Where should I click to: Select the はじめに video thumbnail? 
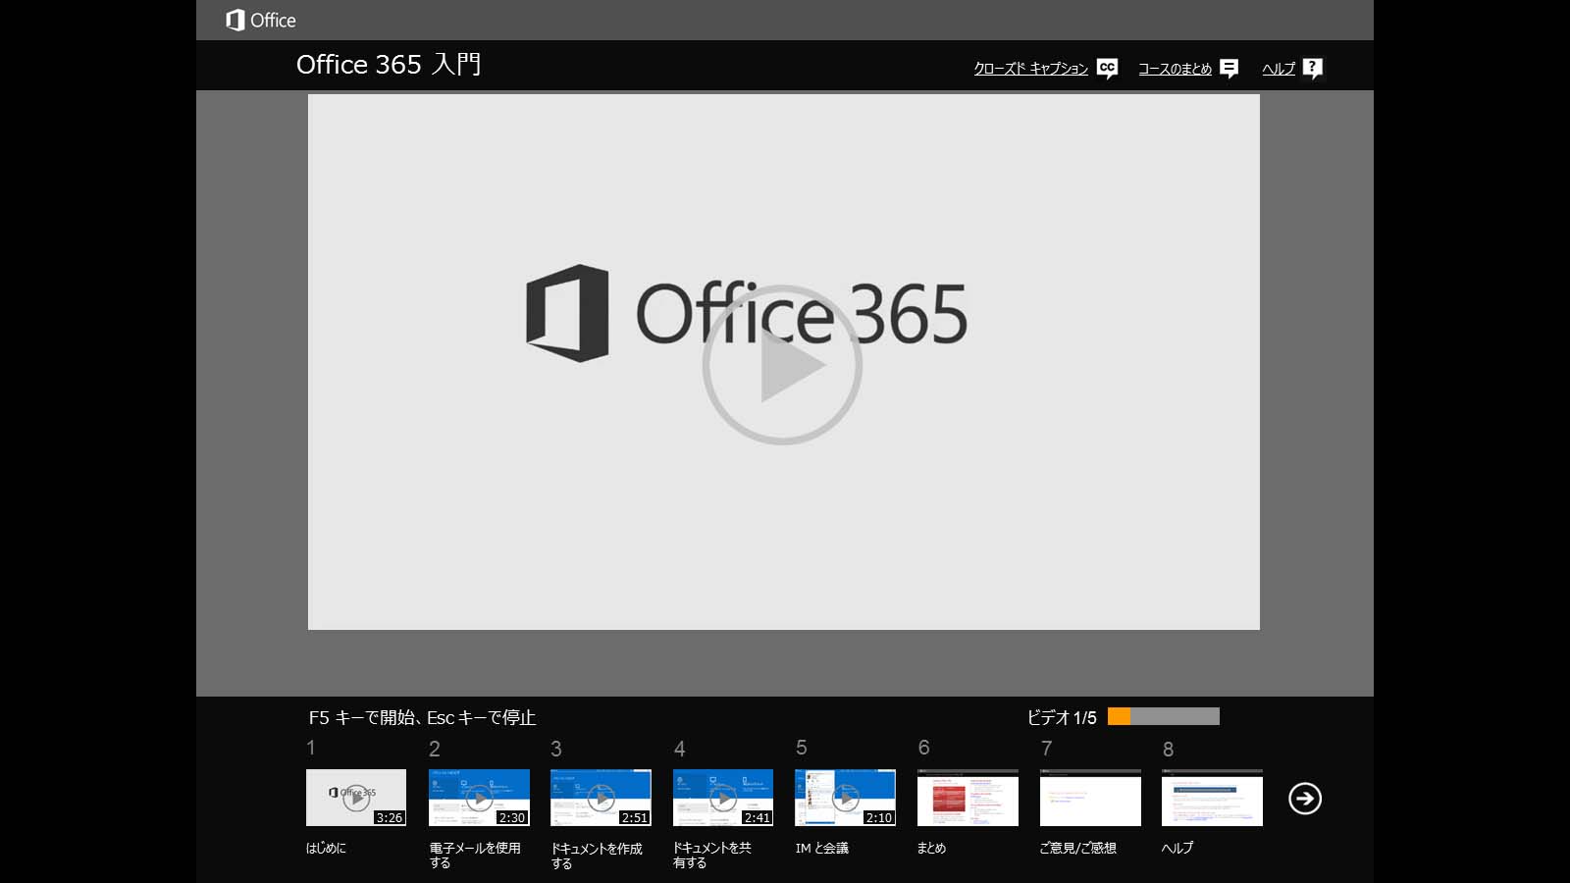click(355, 798)
